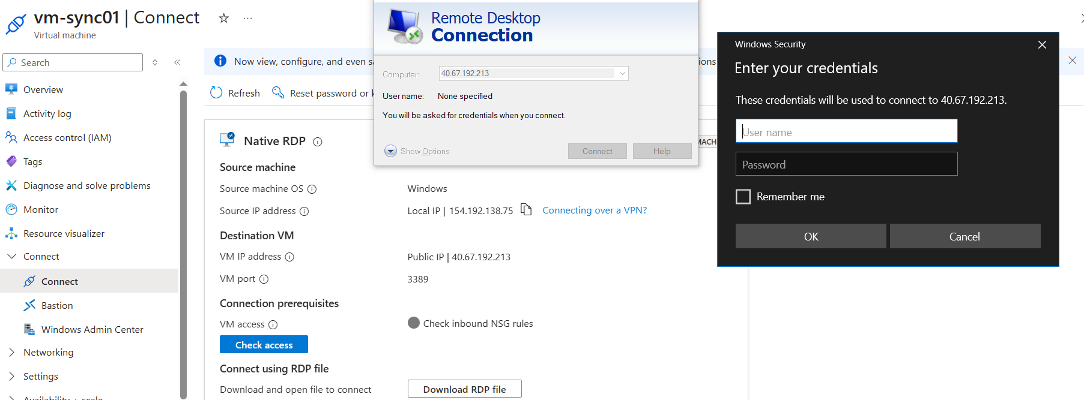Open the ellipsis more-options menu
This screenshot has height=400, width=1084.
point(247,18)
